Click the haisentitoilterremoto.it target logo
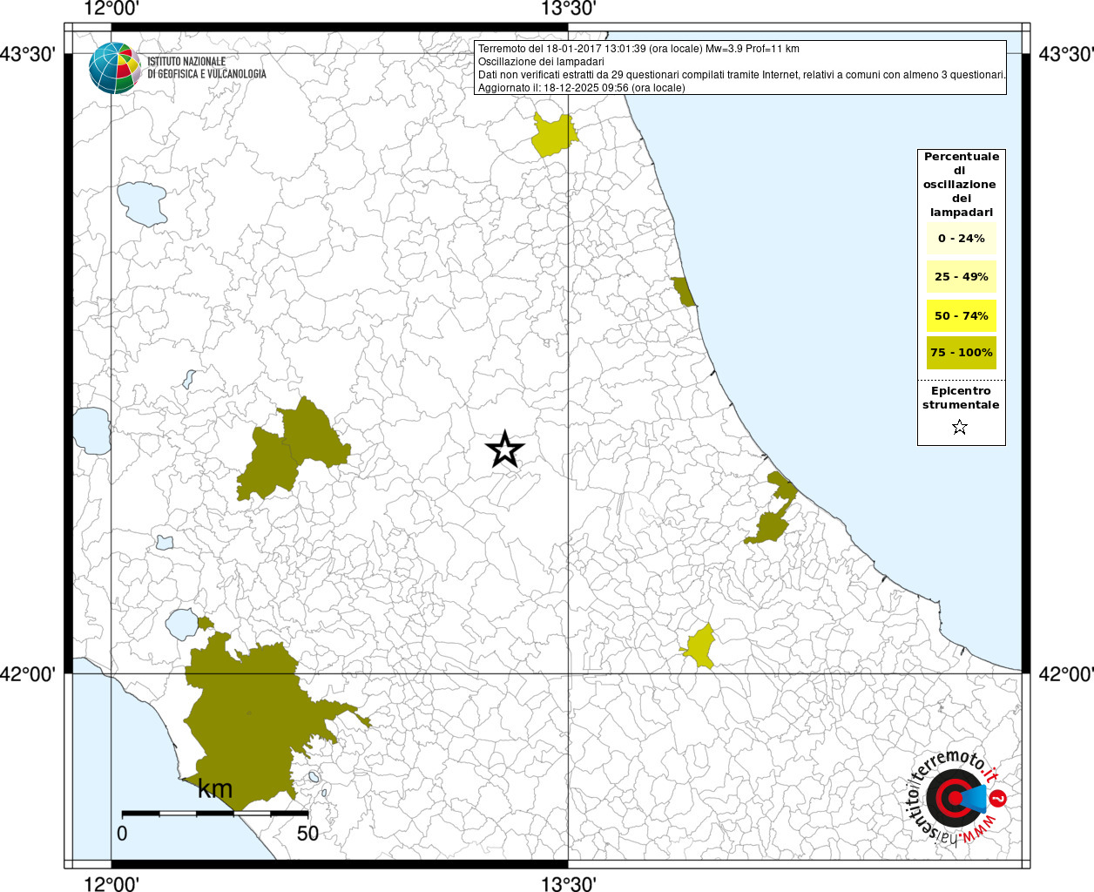 point(957,798)
